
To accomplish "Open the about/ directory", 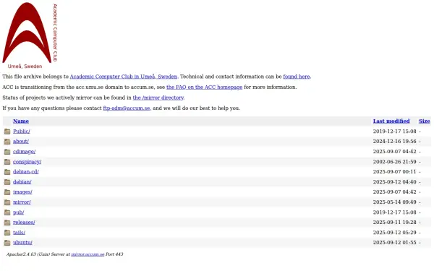I will click(21, 142).
